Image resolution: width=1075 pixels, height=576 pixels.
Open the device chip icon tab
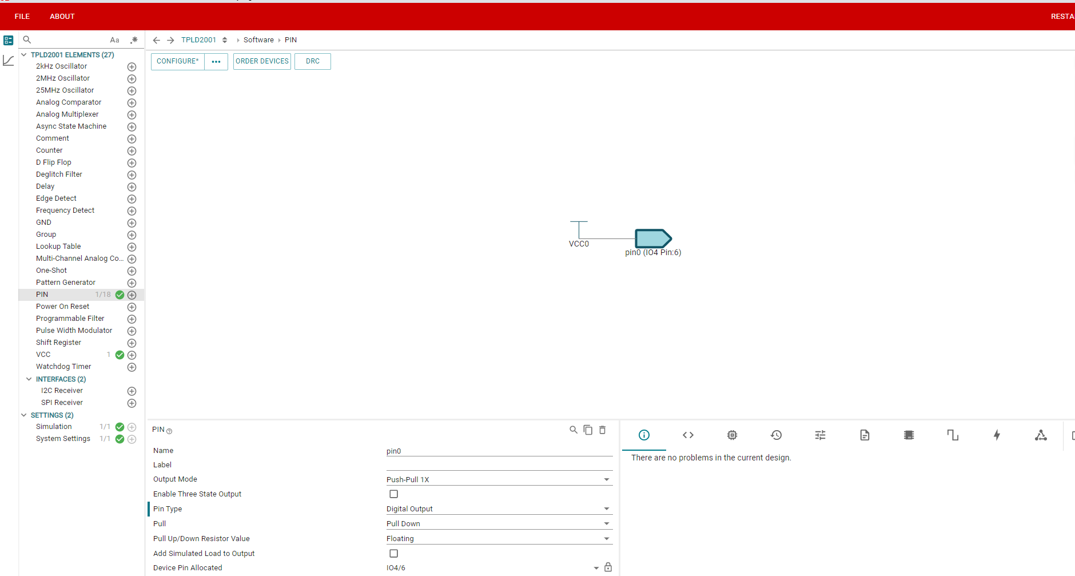click(732, 435)
